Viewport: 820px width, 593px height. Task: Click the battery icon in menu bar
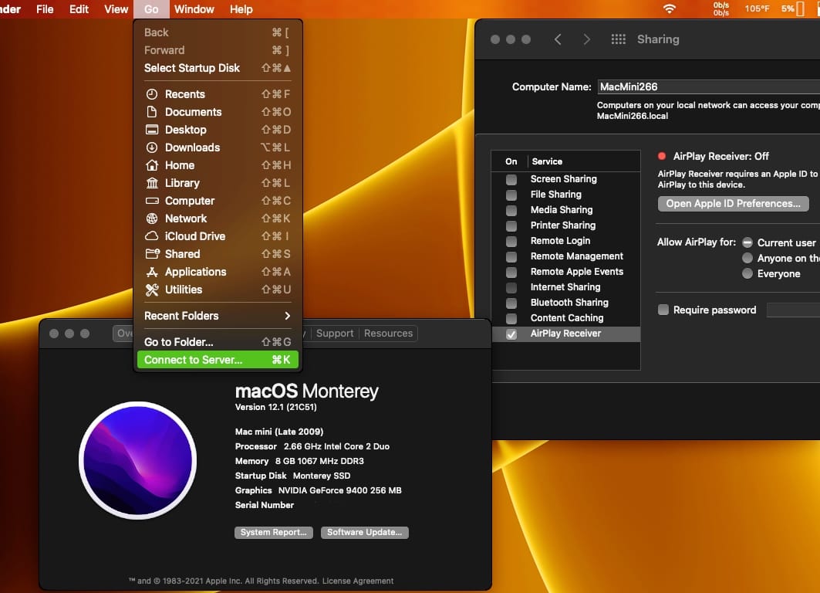[x=800, y=9]
